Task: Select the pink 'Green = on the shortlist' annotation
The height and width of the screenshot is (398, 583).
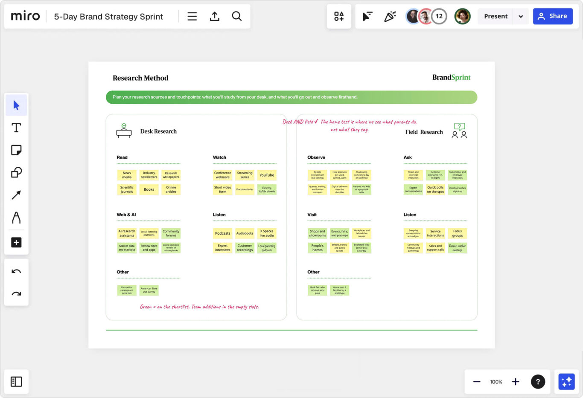Action: point(199,307)
